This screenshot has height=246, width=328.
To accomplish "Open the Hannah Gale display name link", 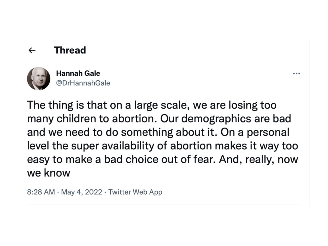I will click(x=78, y=73).
